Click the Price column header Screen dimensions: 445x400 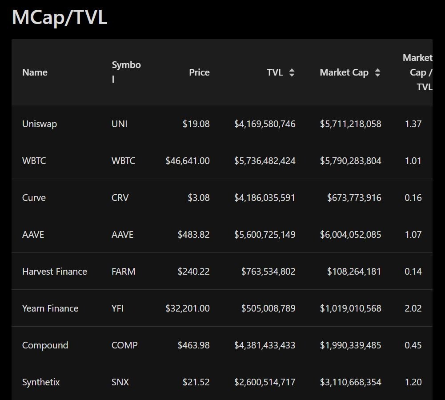[x=199, y=72]
